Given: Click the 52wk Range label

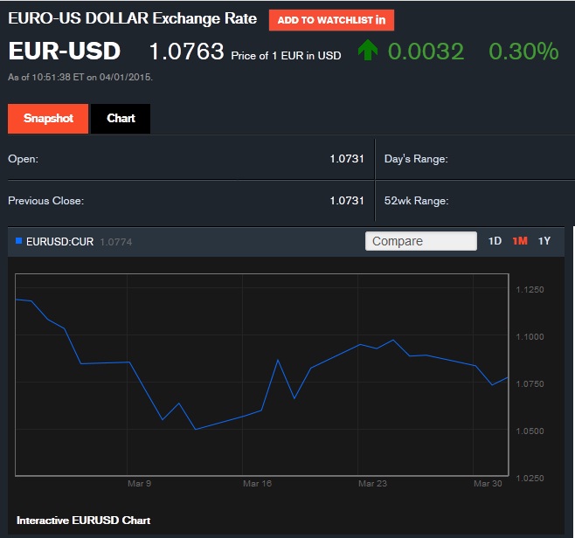Looking at the screenshot, I should (x=416, y=201).
